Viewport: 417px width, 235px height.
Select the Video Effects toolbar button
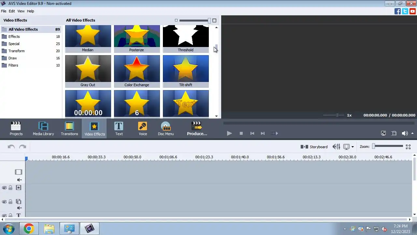[94, 129]
